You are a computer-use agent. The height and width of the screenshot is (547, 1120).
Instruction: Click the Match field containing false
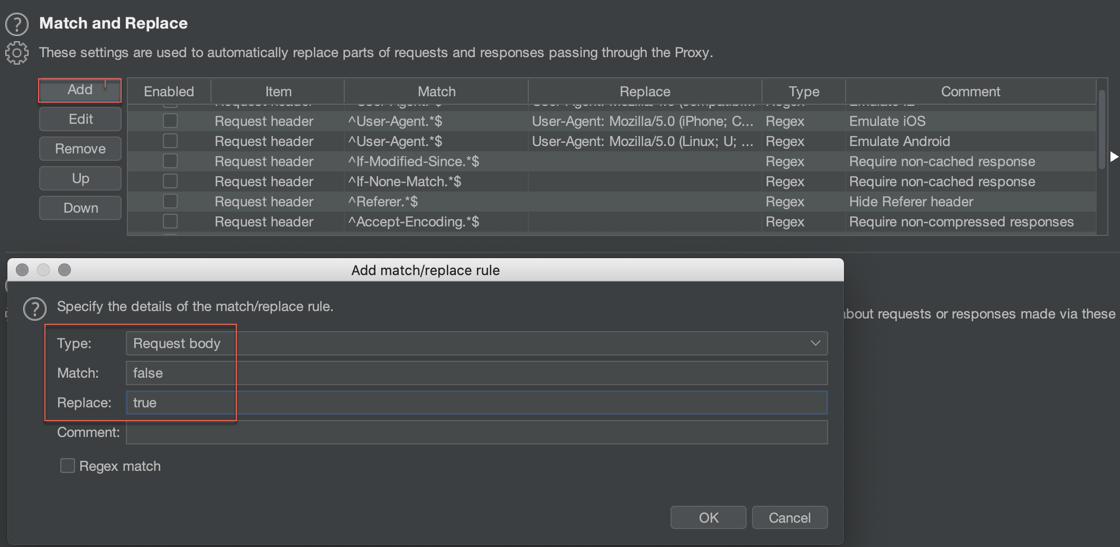click(x=476, y=373)
